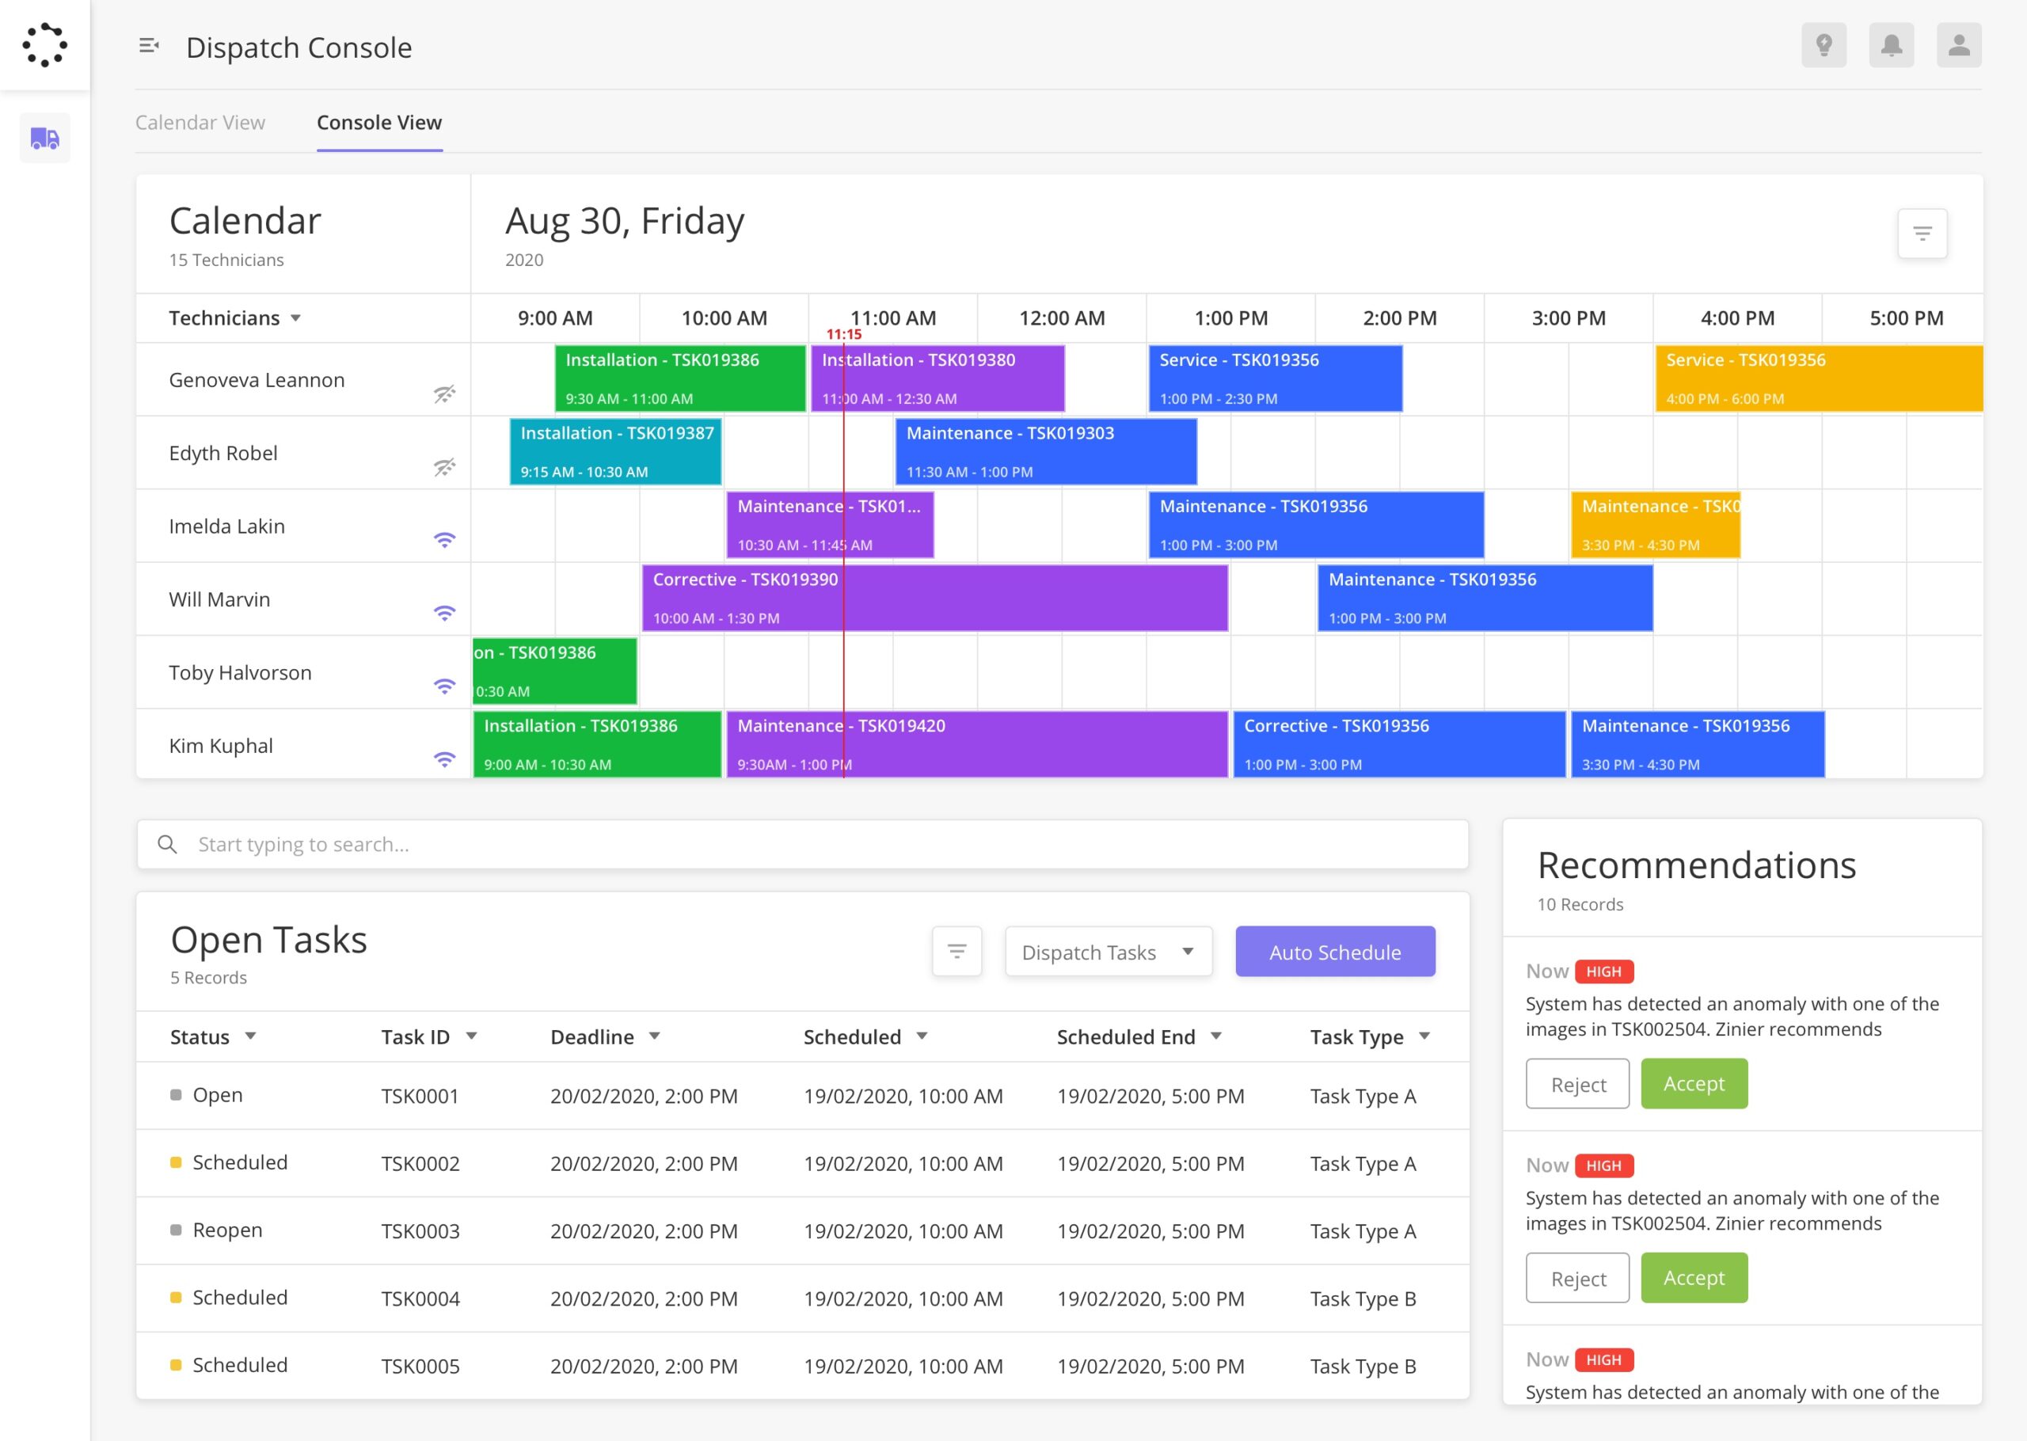Open the lightbulb tips icon
Viewport: 2027px width, 1441px height.
pos(1824,45)
